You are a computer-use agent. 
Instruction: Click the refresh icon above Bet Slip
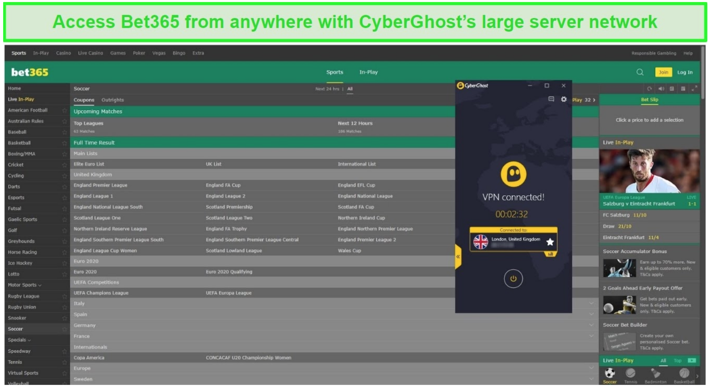point(649,89)
